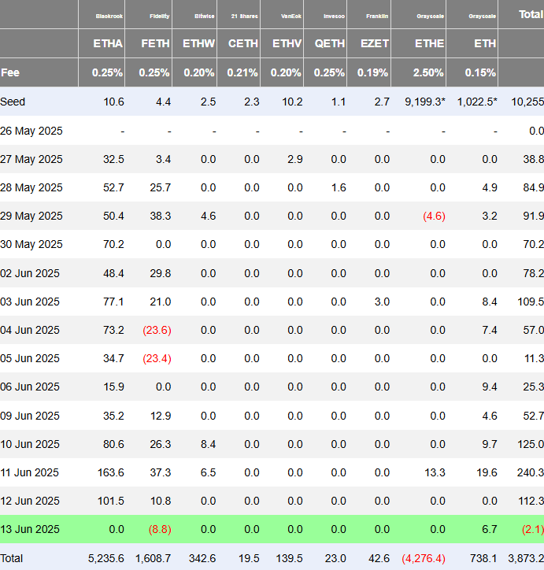
Task: Click the FETH ticker column header
Action: (x=154, y=43)
